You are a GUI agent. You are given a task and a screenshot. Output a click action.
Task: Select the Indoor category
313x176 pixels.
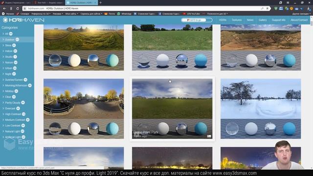point(17,51)
